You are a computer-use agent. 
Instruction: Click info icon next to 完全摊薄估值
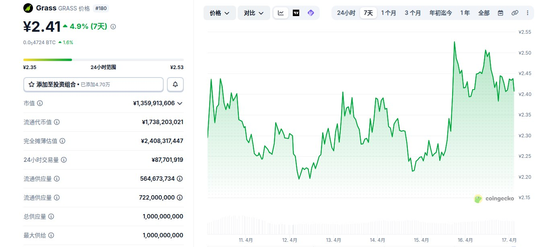(x=62, y=141)
